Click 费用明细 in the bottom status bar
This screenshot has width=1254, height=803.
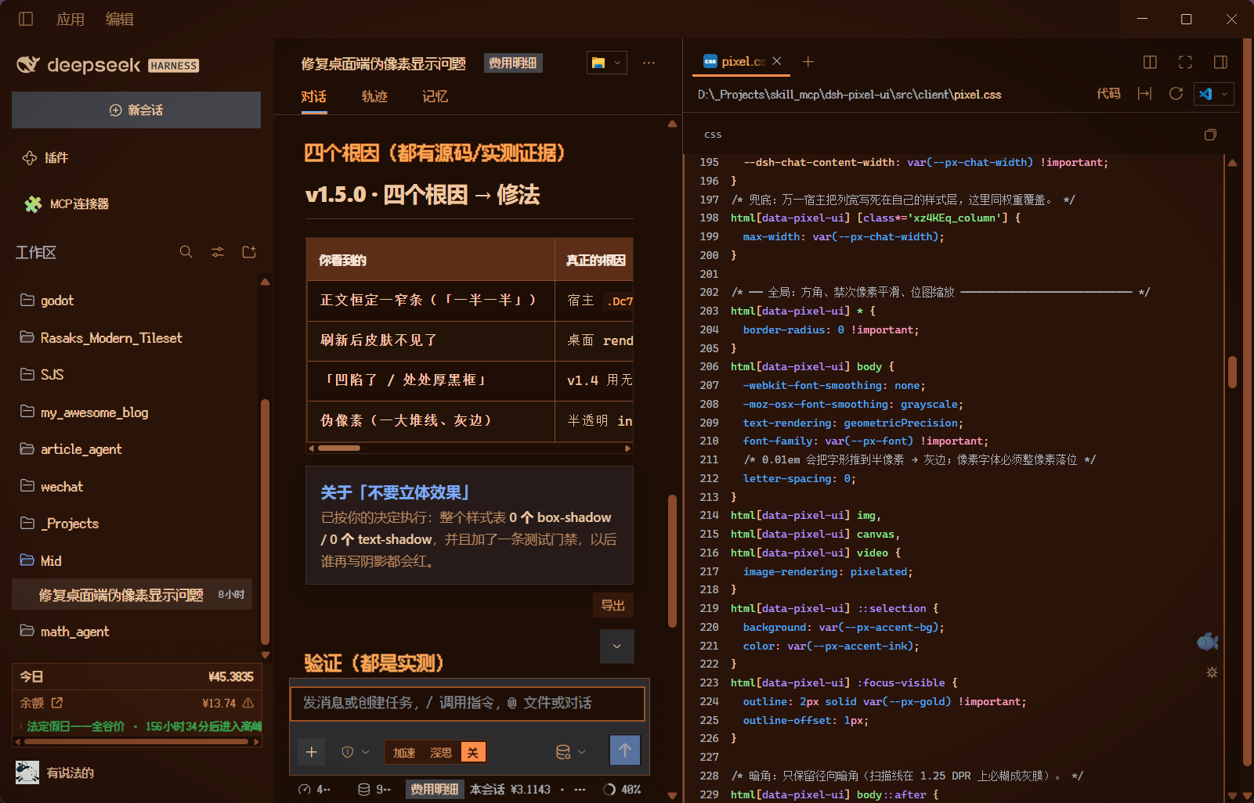click(x=435, y=790)
